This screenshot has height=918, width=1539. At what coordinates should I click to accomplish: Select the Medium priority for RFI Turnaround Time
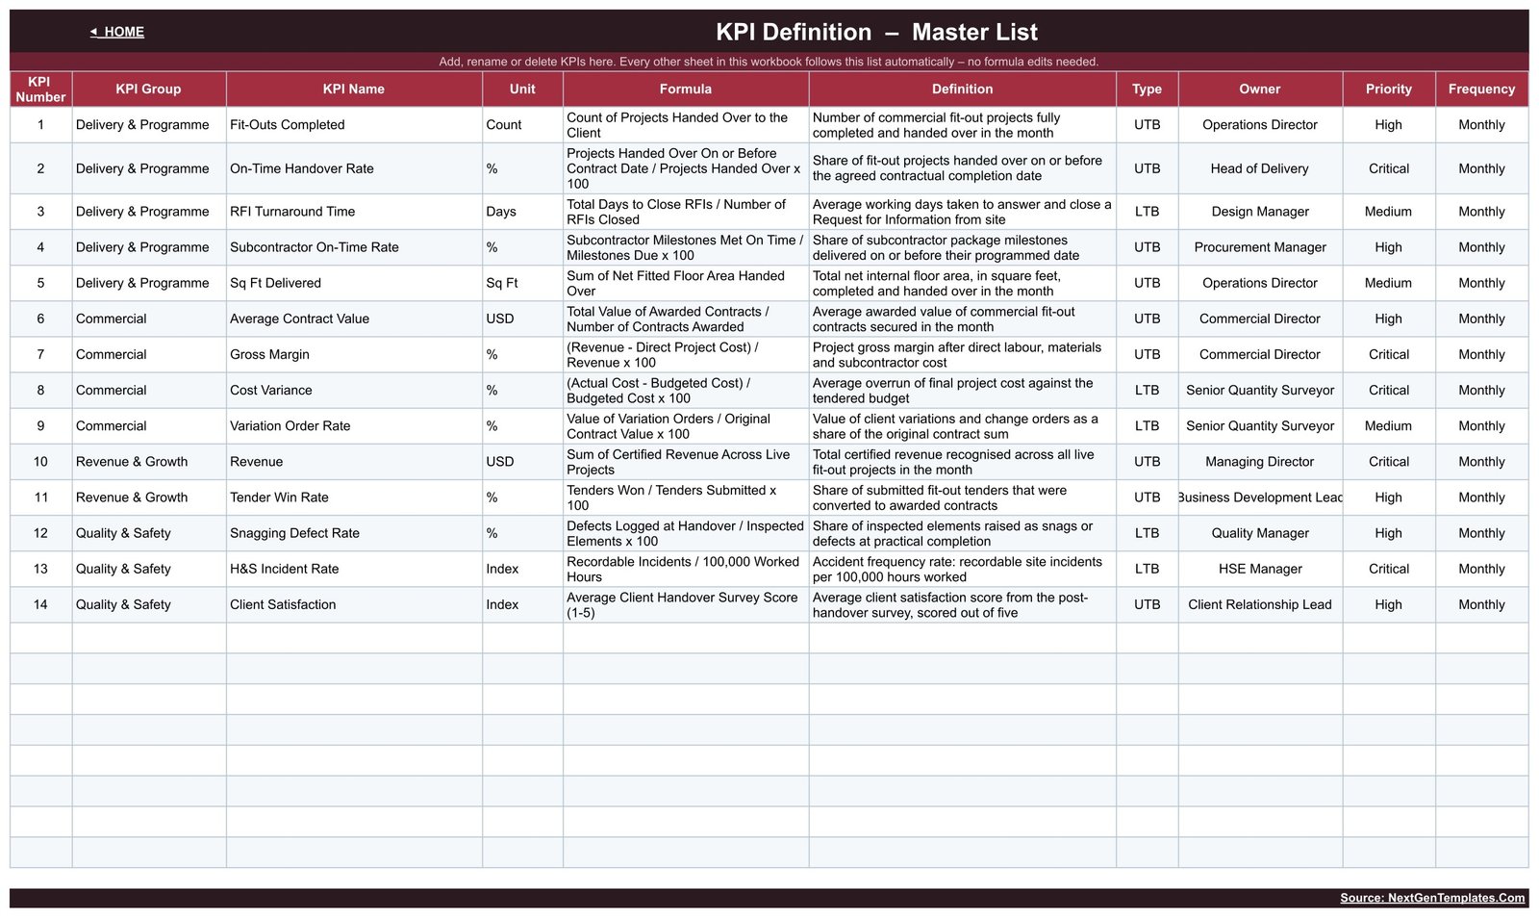(x=1389, y=212)
